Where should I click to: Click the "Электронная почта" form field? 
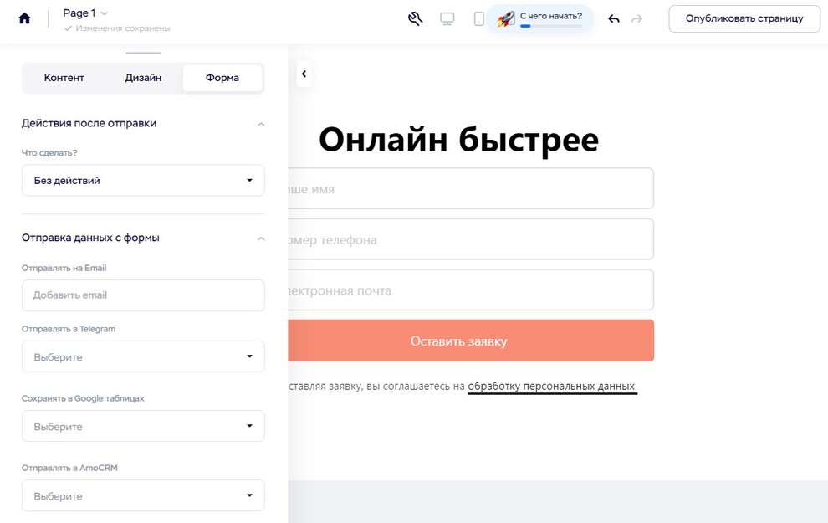click(x=471, y=290)
